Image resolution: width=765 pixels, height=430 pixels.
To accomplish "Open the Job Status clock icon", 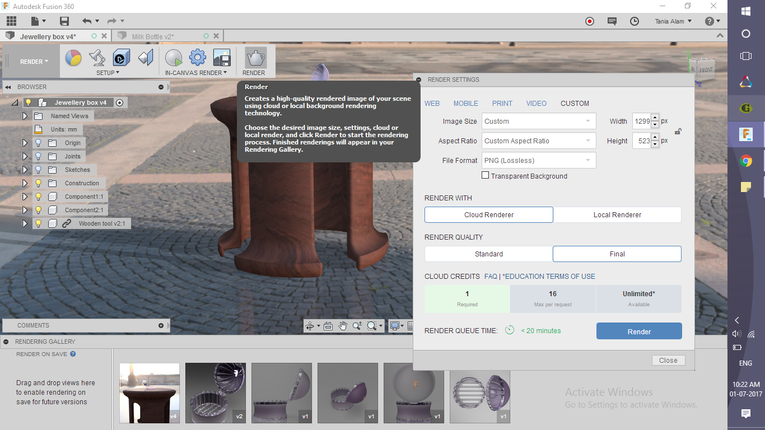I will point(635,21).
